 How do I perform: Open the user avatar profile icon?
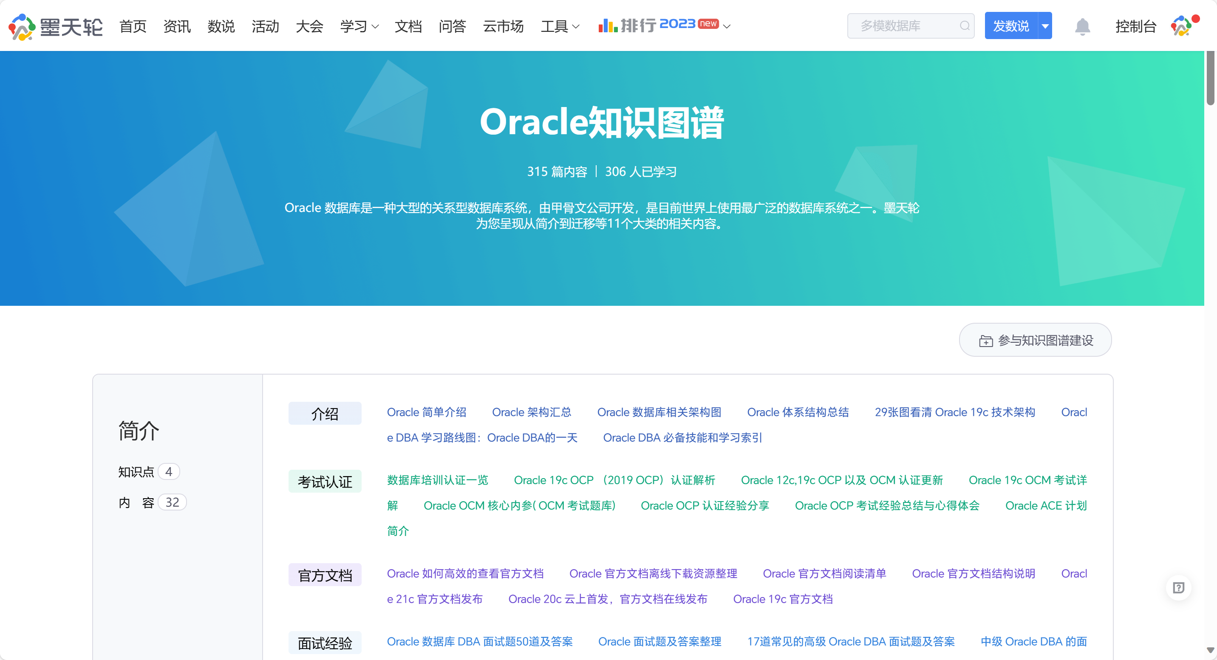(1181, 26)
